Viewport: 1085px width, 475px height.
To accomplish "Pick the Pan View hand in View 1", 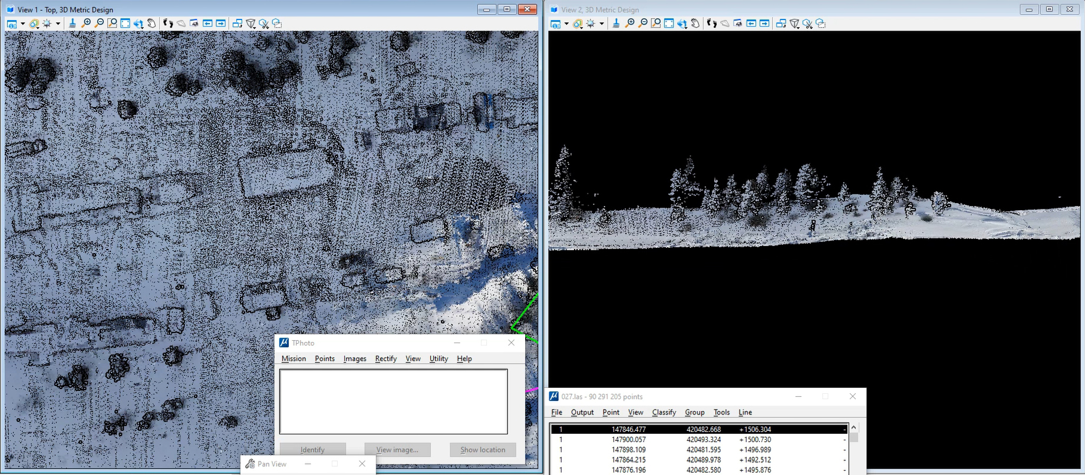I will coord(151,24).
